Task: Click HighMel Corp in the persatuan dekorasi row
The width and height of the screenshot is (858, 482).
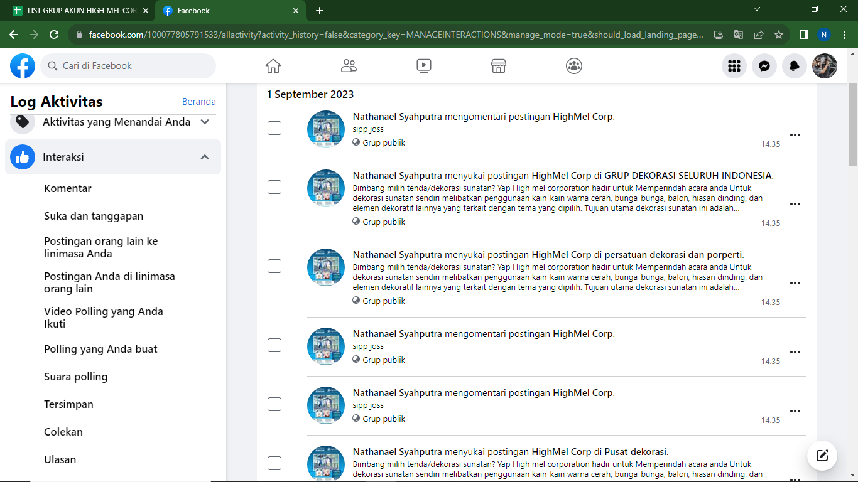Action: 562,255
